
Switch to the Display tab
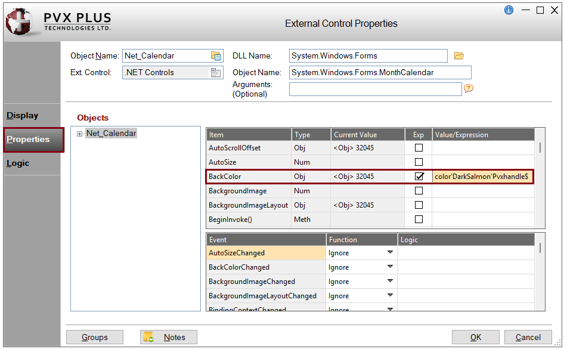pos(23,116)
